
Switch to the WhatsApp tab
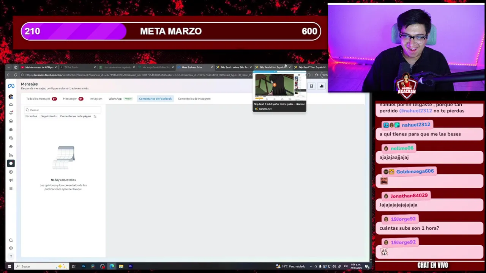click(x=115, y=99)
